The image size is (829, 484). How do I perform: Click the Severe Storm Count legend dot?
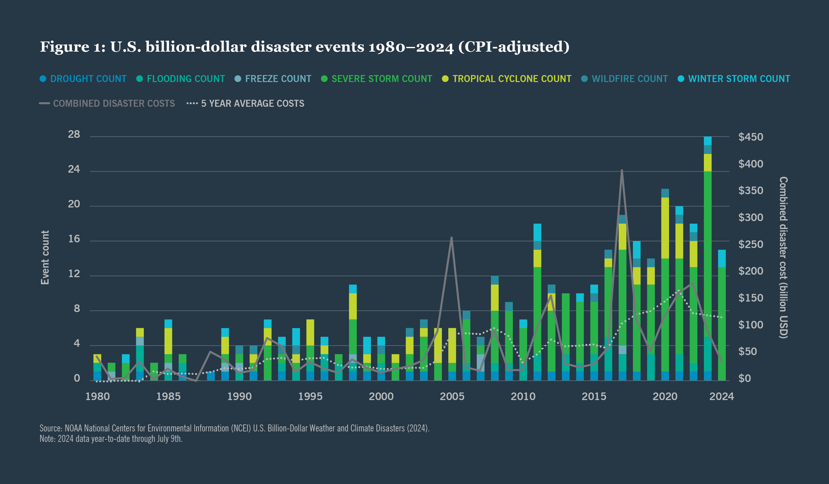325,79
